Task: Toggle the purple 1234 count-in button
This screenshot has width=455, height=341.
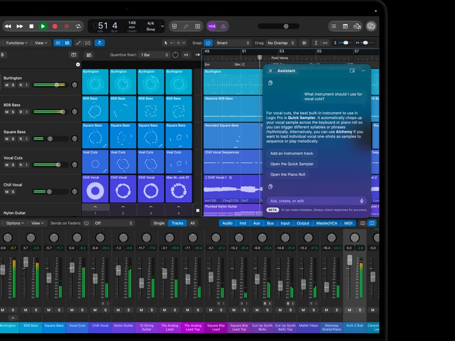Action: click(x=212, y=27)
